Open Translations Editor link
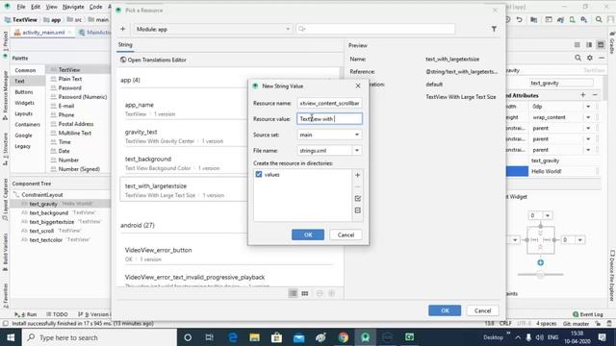The image size is (616, 346). tap(153, 60)
